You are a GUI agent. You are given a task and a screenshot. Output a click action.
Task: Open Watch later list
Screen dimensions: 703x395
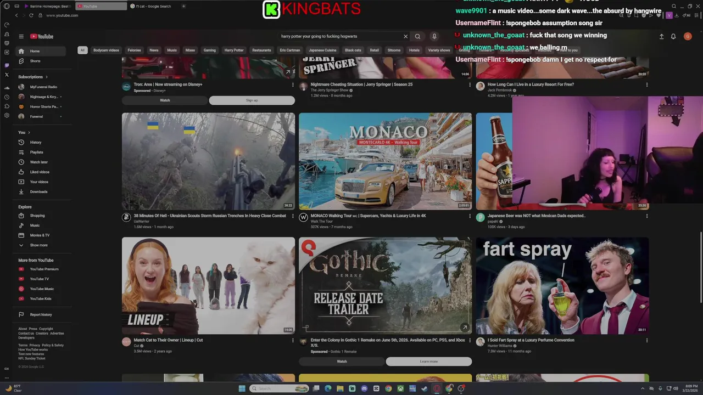41,162
